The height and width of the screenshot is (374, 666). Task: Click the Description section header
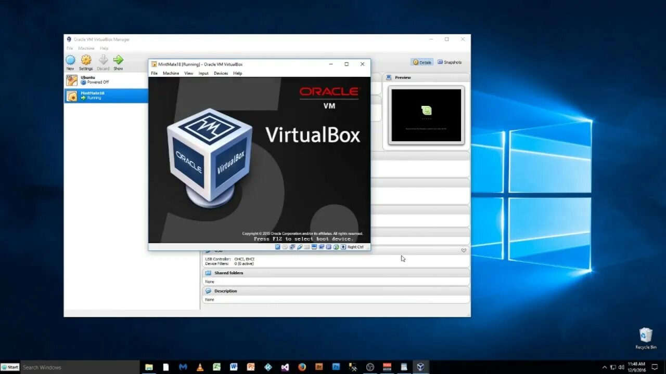click(336, 291)
